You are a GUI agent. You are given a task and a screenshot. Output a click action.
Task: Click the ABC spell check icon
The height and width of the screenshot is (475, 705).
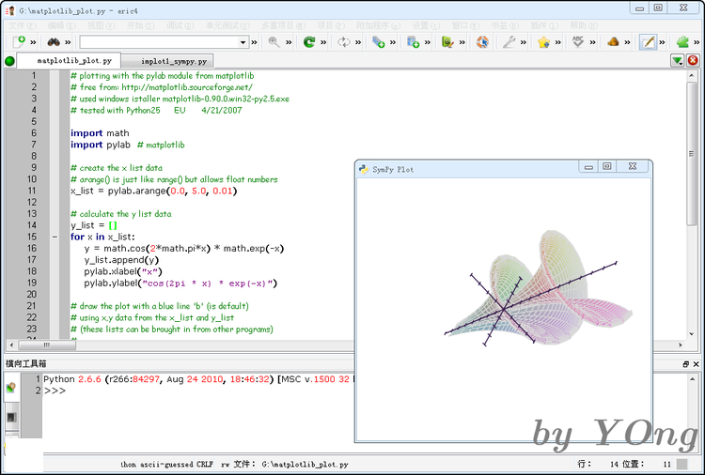(578, 41)
